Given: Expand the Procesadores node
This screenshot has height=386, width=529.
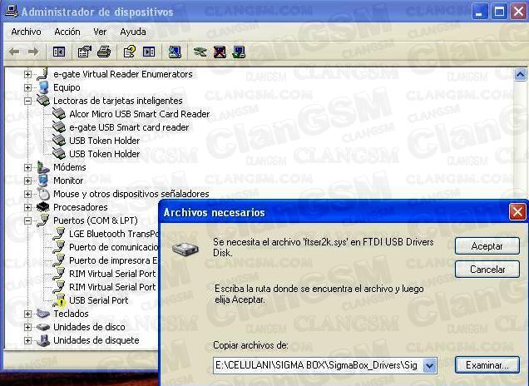Looking at the screenshot, I should pos(27,207).
